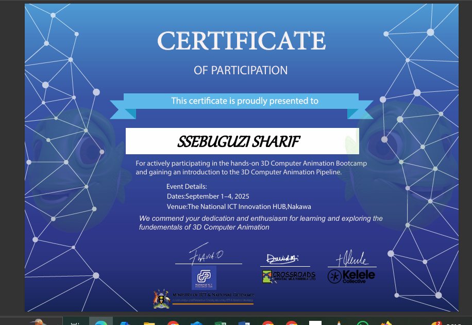The width and height of the screenshot is (472, 325).
Task: Click the Uganda coat of arms emblem
Action: pyautogui.click(x=161, y=299)
